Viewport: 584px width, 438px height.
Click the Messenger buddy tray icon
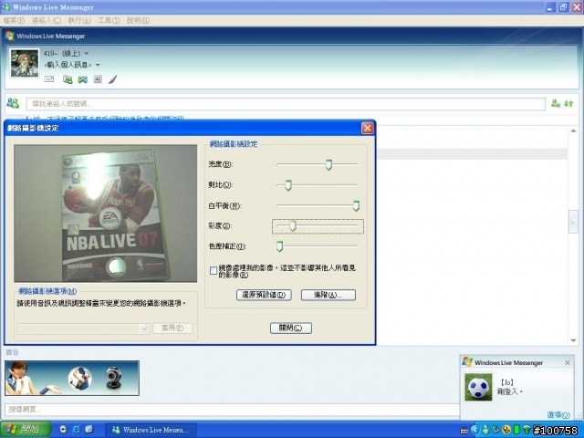[x=485, y=430]
